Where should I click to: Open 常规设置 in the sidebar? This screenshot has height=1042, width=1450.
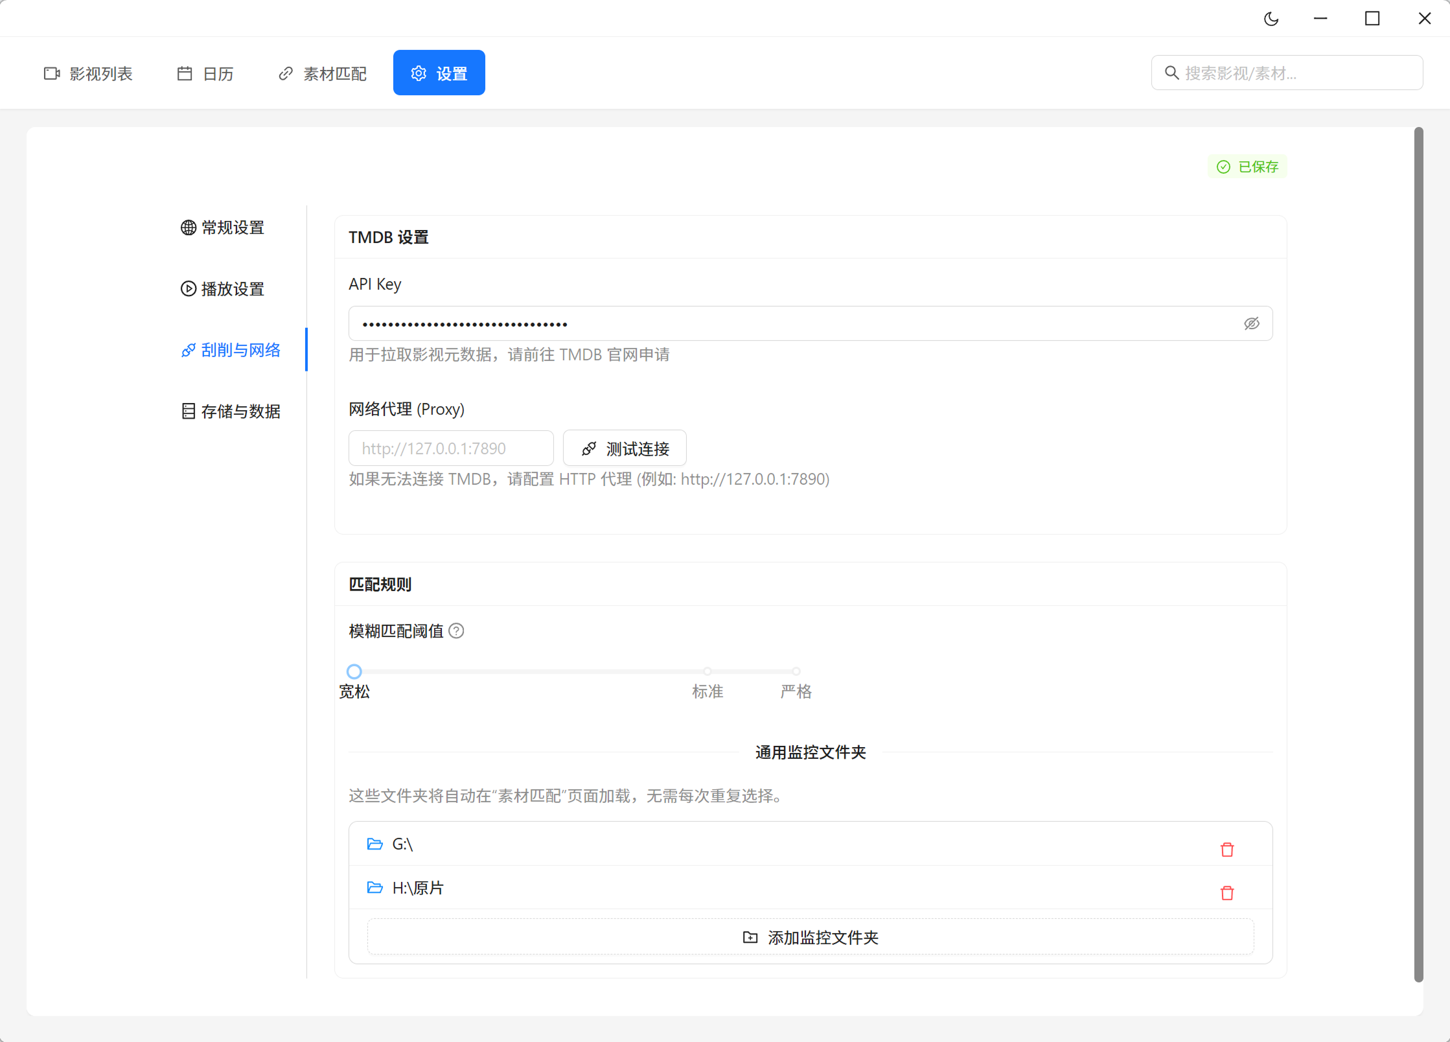tap(223, 227)
